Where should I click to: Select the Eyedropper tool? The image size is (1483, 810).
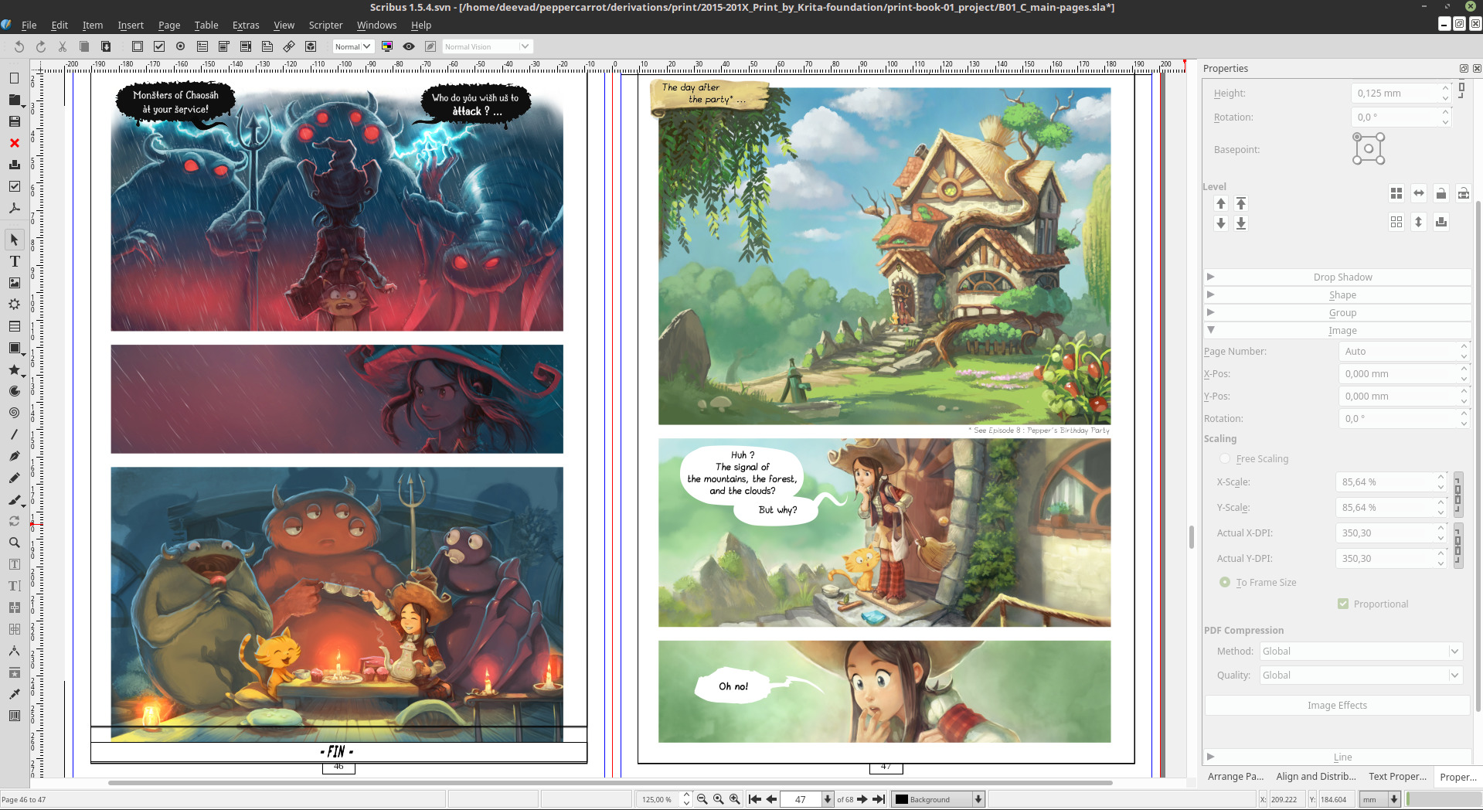14,694
